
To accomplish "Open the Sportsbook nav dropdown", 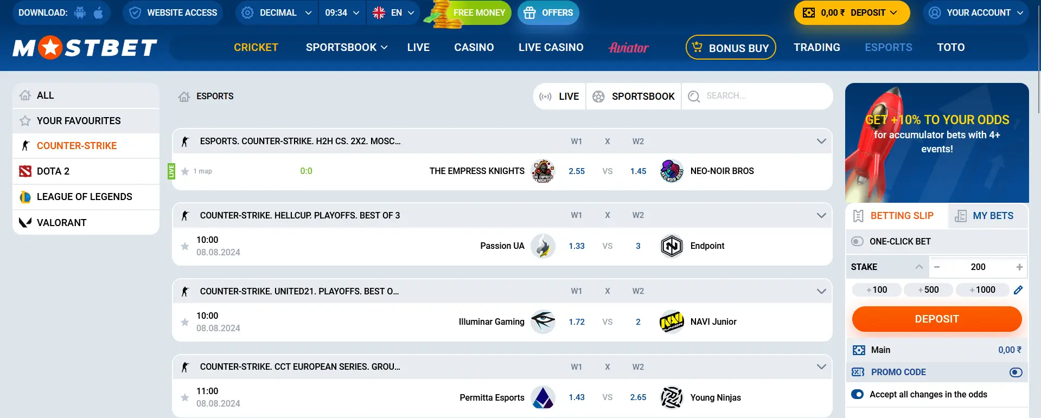I will pyautogui.click(x=347, y=48).
